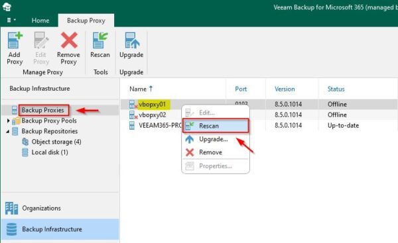Click the Veeam application logo icon

(x=7, y=7)
